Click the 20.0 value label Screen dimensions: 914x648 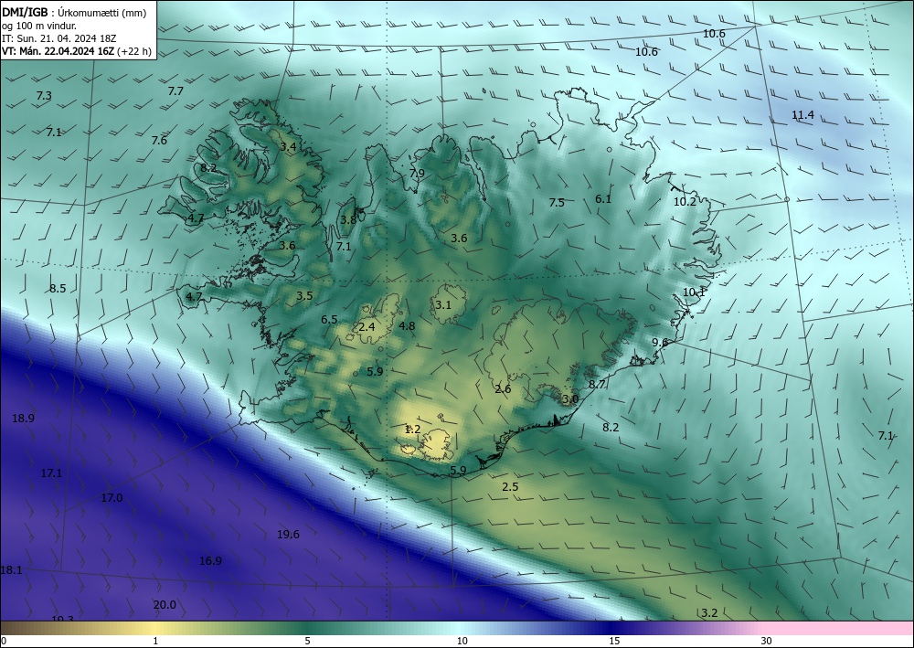coord(165,605)
